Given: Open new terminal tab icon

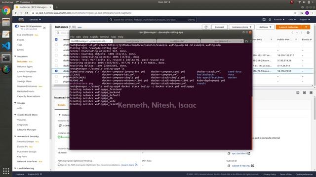Looking at the screenshot, I should coord(246,41).
